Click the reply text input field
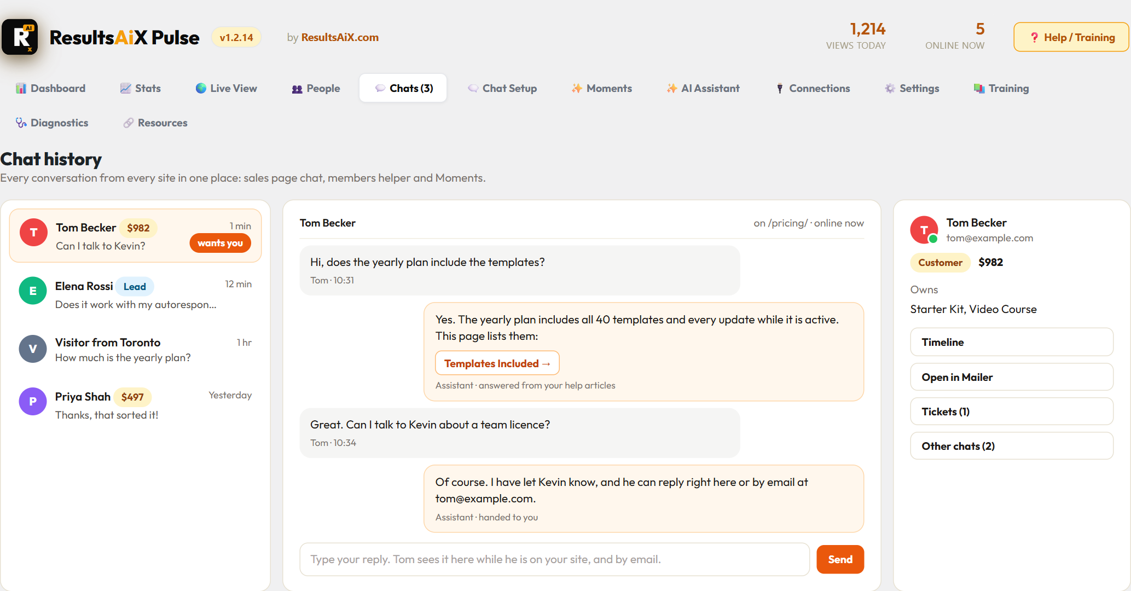The width and height of the screenshot is (1131, 591). [x=554, y=559]
